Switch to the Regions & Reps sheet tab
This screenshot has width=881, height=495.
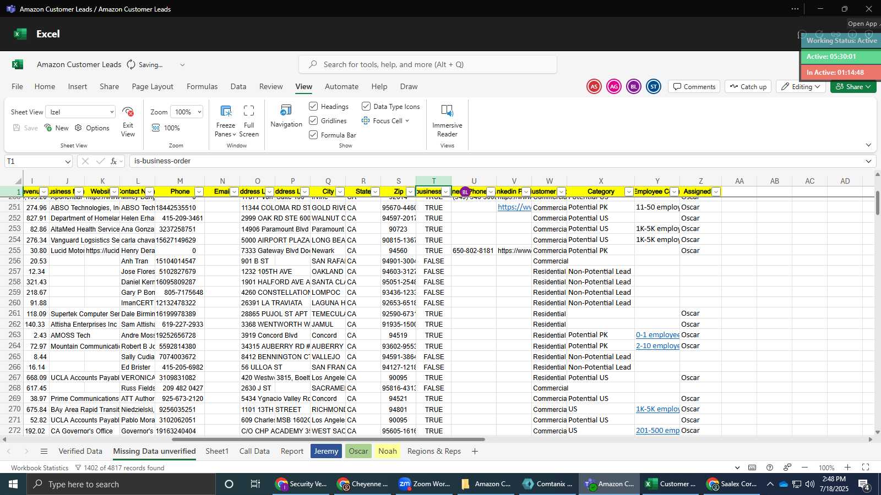(x=434, y=451)
